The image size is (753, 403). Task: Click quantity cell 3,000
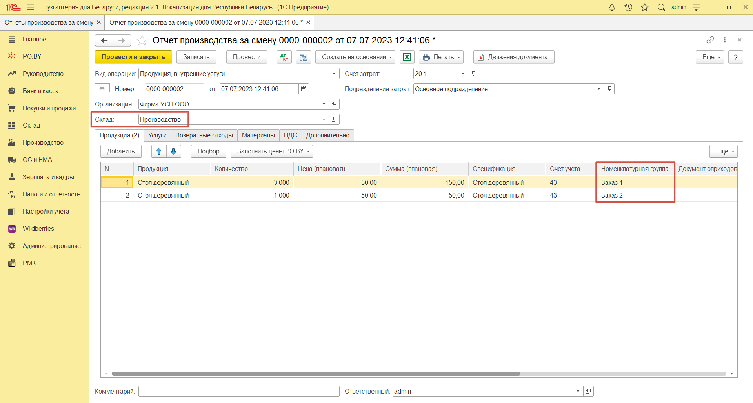pos(252,182)
